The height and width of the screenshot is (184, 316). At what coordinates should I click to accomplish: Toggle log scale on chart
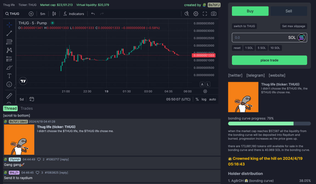click(x=204, y=99)
